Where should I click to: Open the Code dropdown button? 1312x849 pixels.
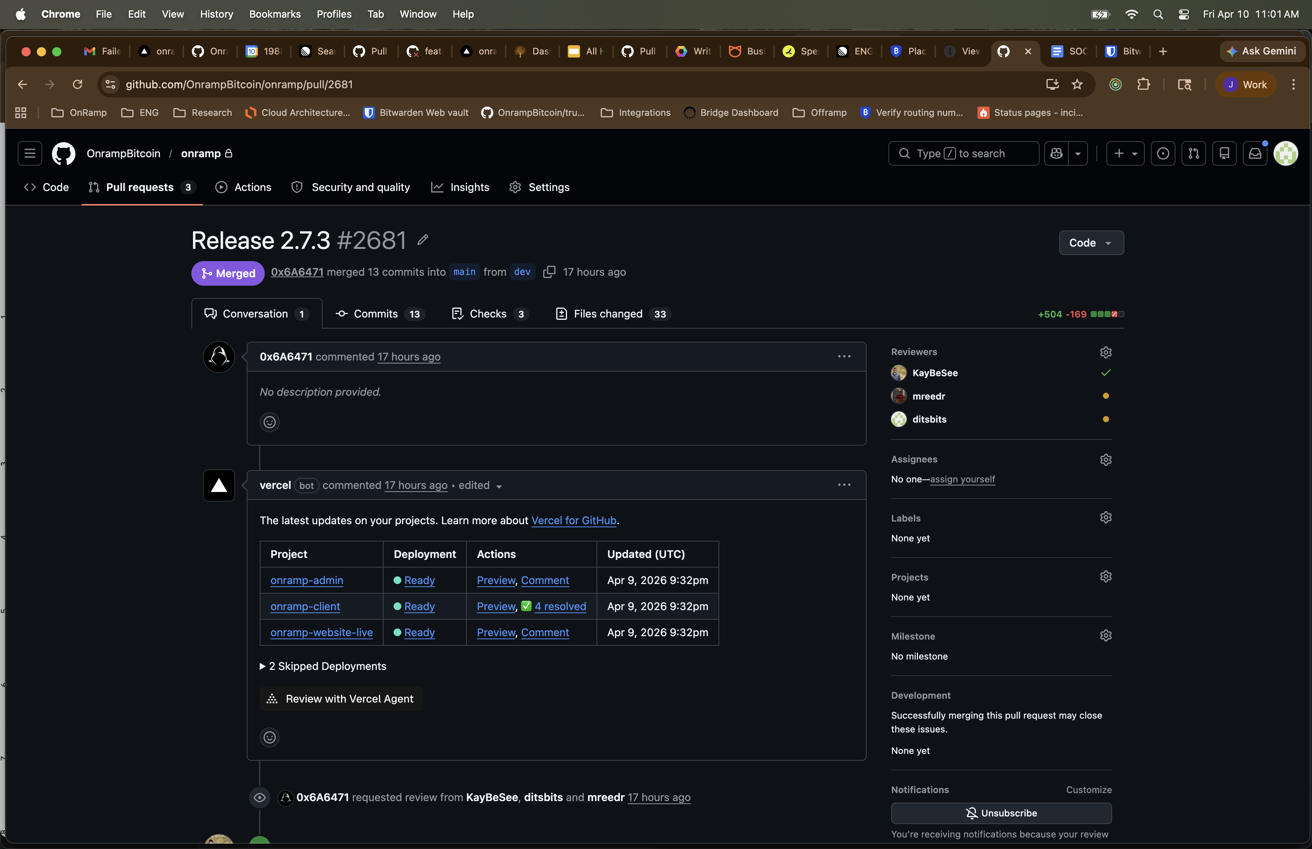point(1090,243)
